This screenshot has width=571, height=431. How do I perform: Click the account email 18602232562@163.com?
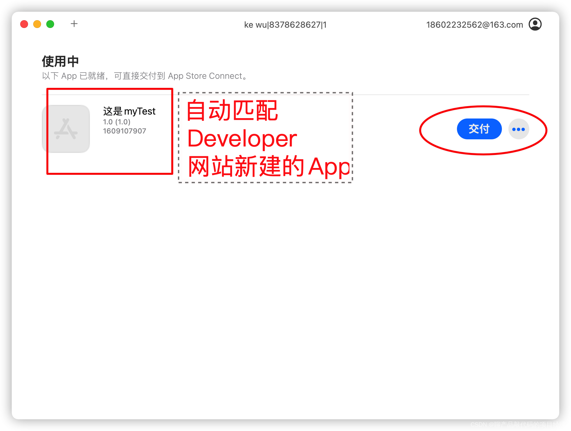coord(475,25)
